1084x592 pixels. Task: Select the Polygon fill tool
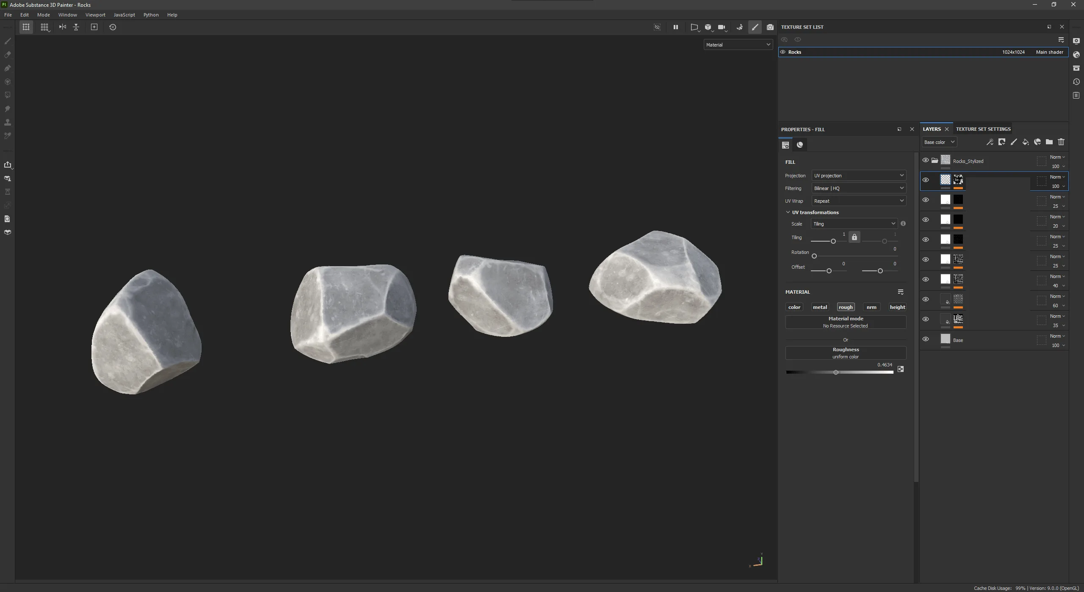coord(7,95)
